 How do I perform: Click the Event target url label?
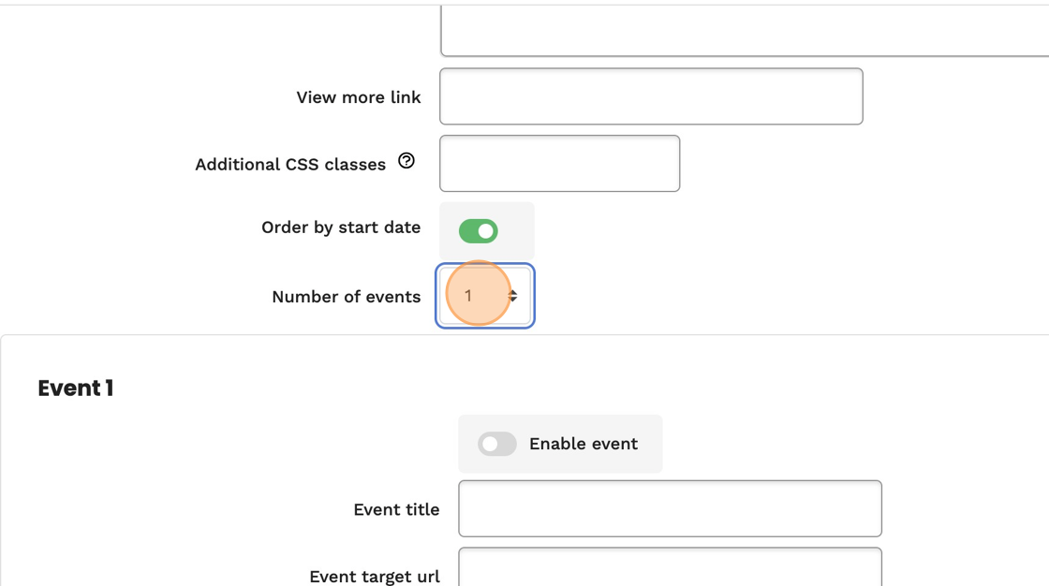pyautogui.click(x=374, y=577)
